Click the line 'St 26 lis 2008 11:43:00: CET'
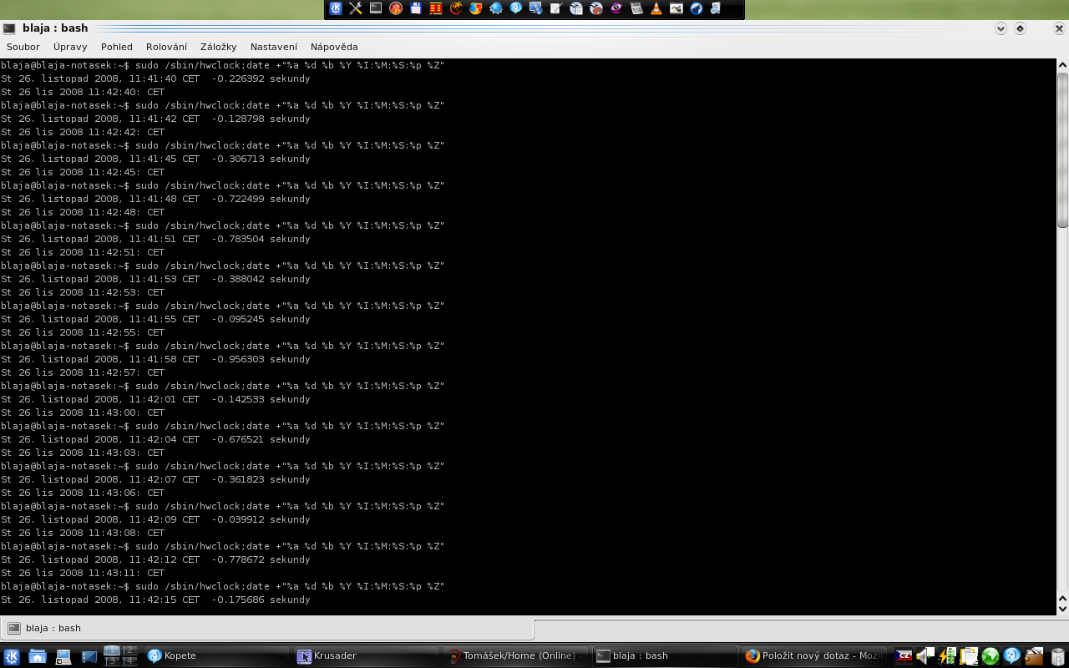 coord(83,412)
